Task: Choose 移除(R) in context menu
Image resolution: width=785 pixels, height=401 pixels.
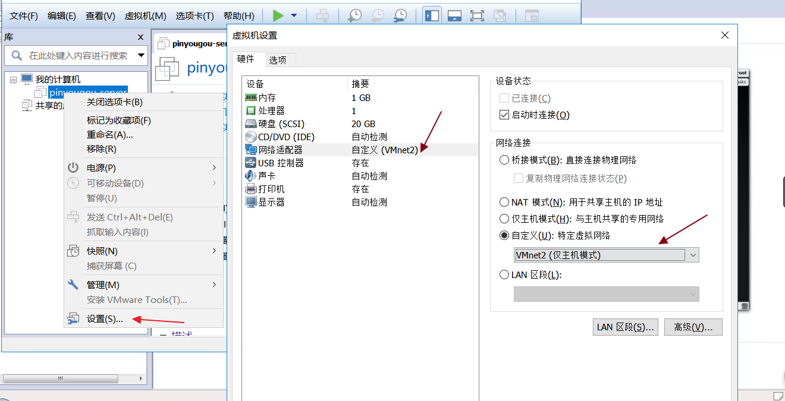Action: (x=143, y=149)
